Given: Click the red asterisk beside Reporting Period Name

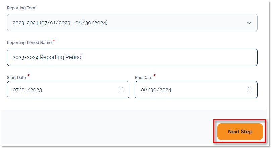Looking at the screenshot, I should (54, 41).
